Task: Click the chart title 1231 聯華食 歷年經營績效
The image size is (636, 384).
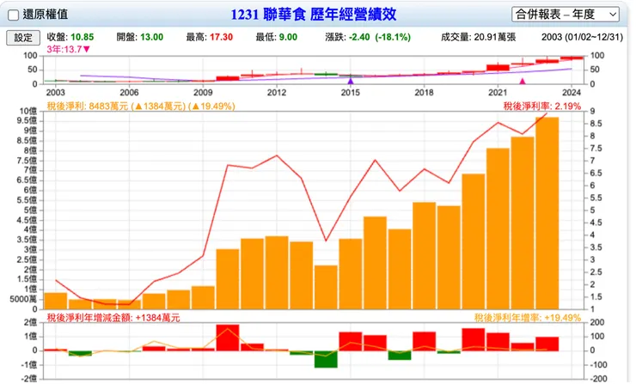Action: (314, 15)
